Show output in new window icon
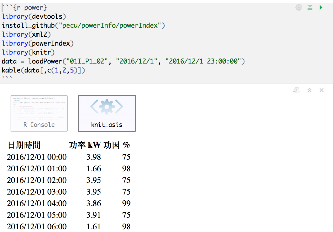Viewport: 334px width, 232px height. click(x=296, y=90)
